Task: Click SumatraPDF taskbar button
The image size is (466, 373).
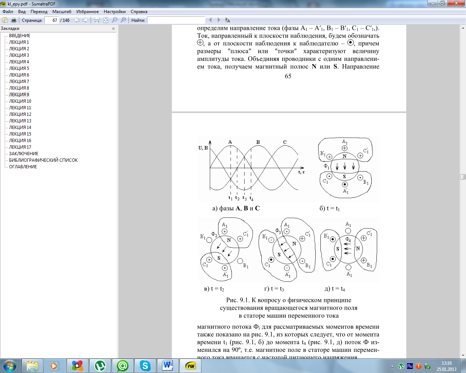Action: click(190, 366)
